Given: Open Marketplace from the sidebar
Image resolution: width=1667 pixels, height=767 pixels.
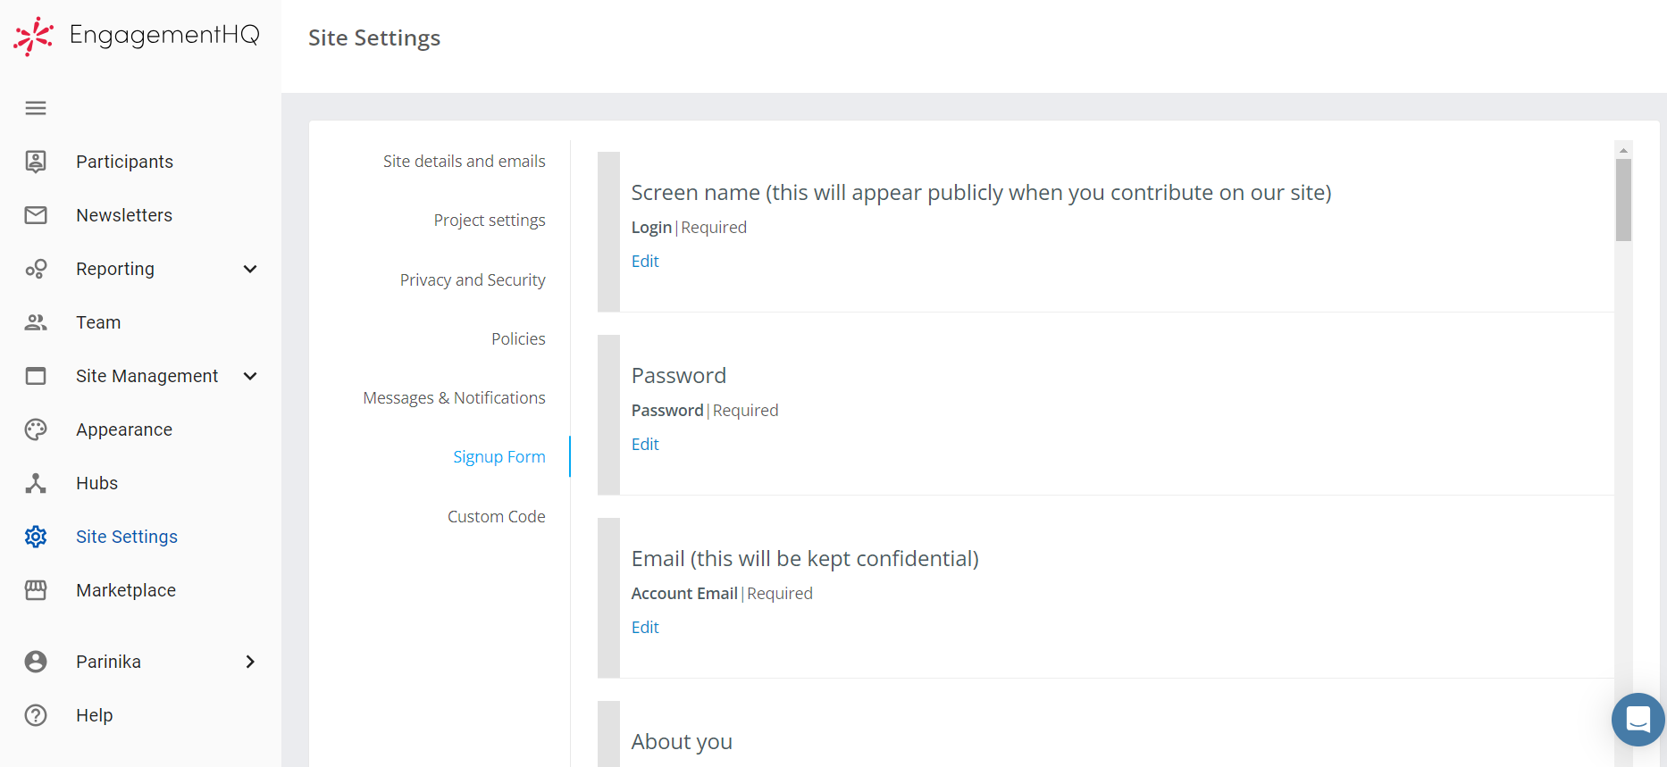Looking at the screenshot, I should tap(126, 590).
